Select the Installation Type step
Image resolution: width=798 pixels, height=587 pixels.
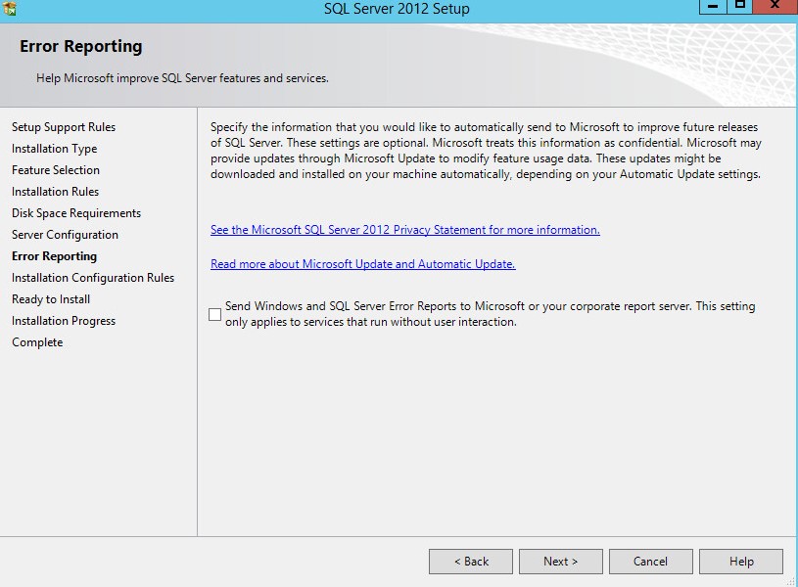click(55, 149)
